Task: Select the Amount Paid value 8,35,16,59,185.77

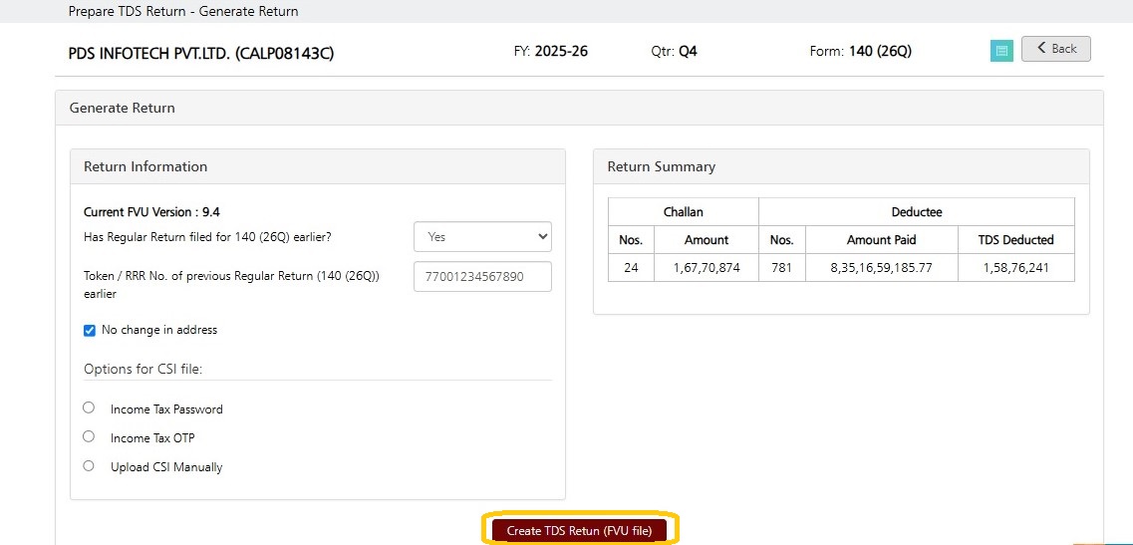Action: tap(882, 267)
